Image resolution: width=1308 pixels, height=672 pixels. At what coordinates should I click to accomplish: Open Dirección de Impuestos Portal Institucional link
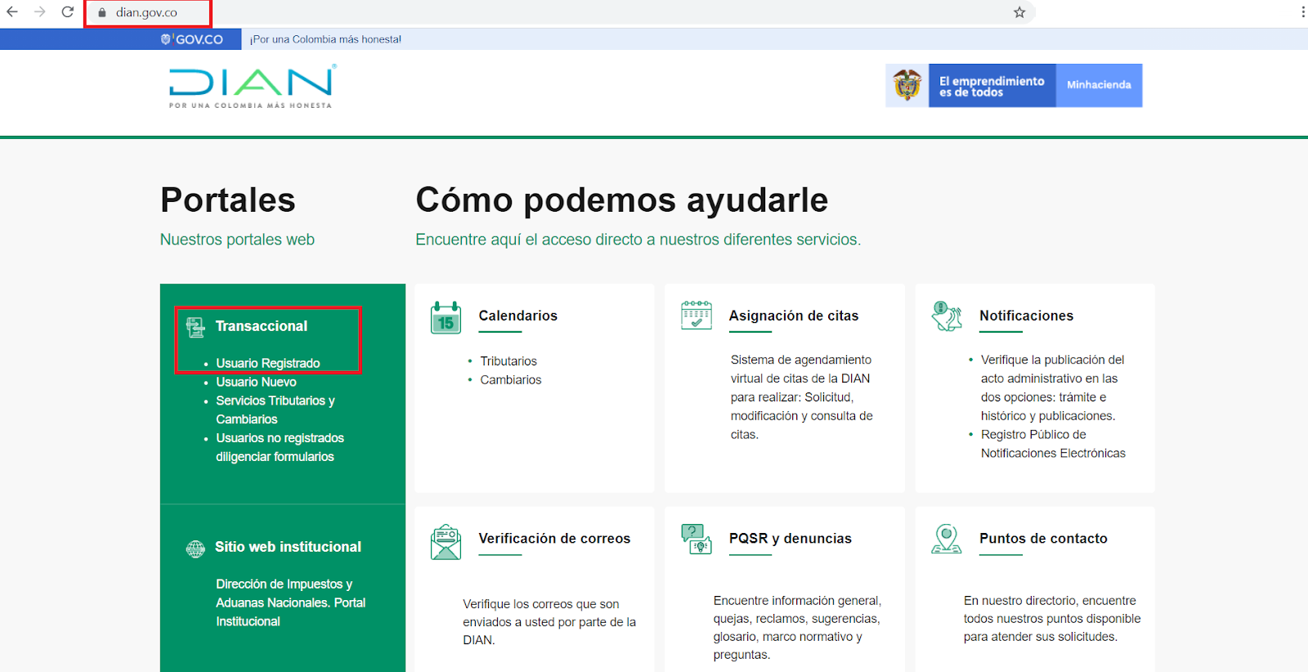(x=290, y=603)
